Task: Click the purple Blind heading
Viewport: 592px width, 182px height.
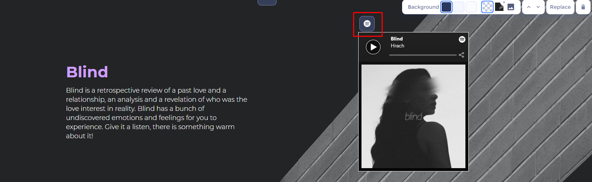Action: (87, 72)
